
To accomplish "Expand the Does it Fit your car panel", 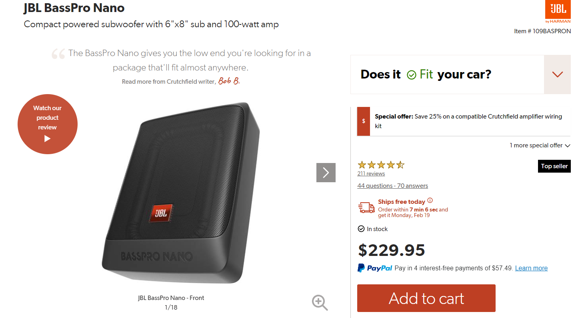I will click(x=557, y=74).
